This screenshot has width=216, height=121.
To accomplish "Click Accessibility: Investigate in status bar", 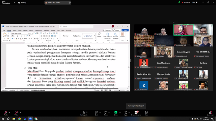I will tap(38, 90).
